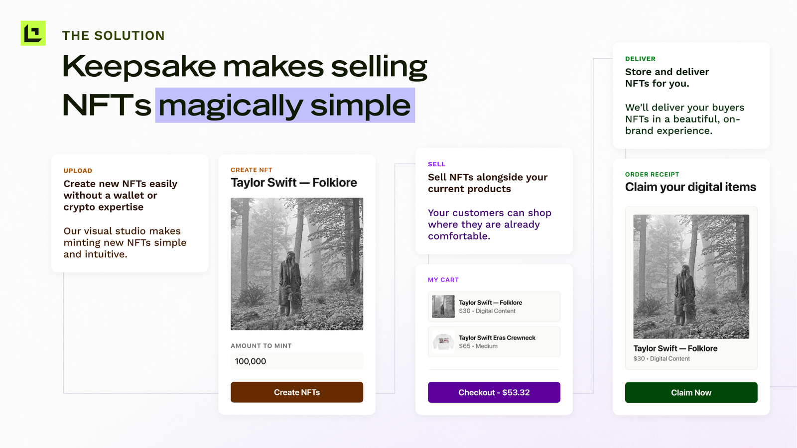This screenshot has width=797, height=448.
Task: Open the MY CART section header
Action: [x=443, y=280]
